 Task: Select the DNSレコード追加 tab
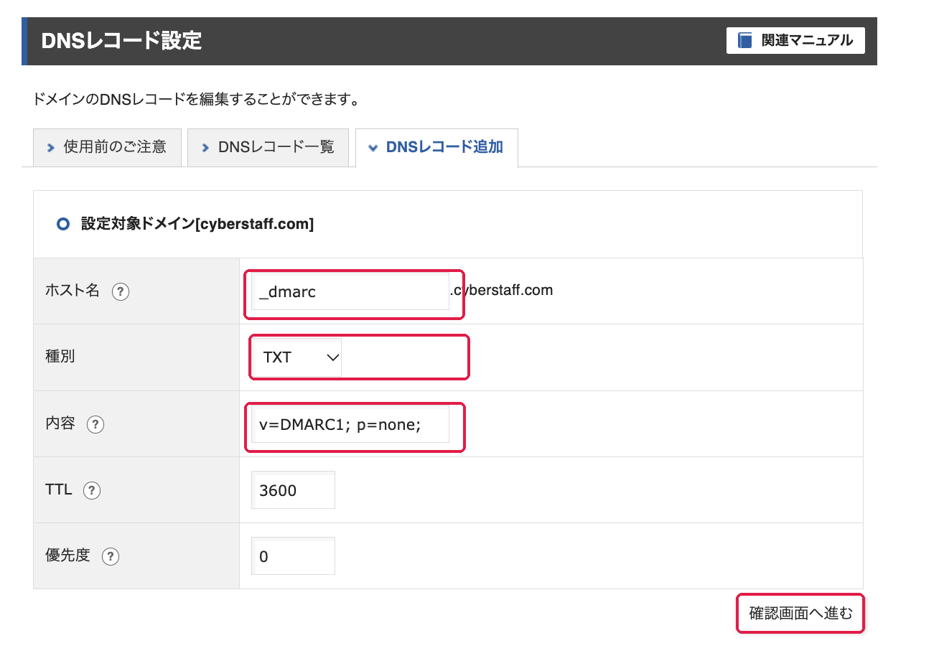pos(436,147)
